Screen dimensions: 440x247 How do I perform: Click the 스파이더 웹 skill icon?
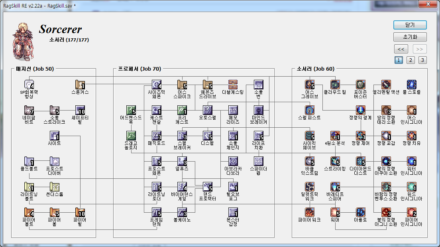coord(258,161)
